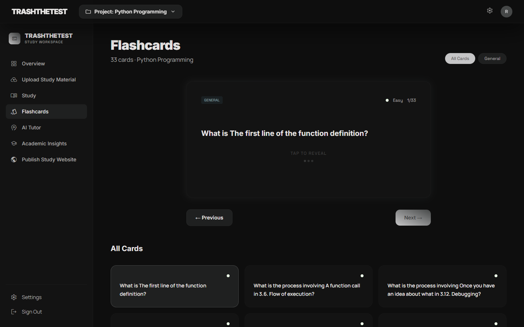Open the Study section
524x327 pixels.
coord(46,96)
